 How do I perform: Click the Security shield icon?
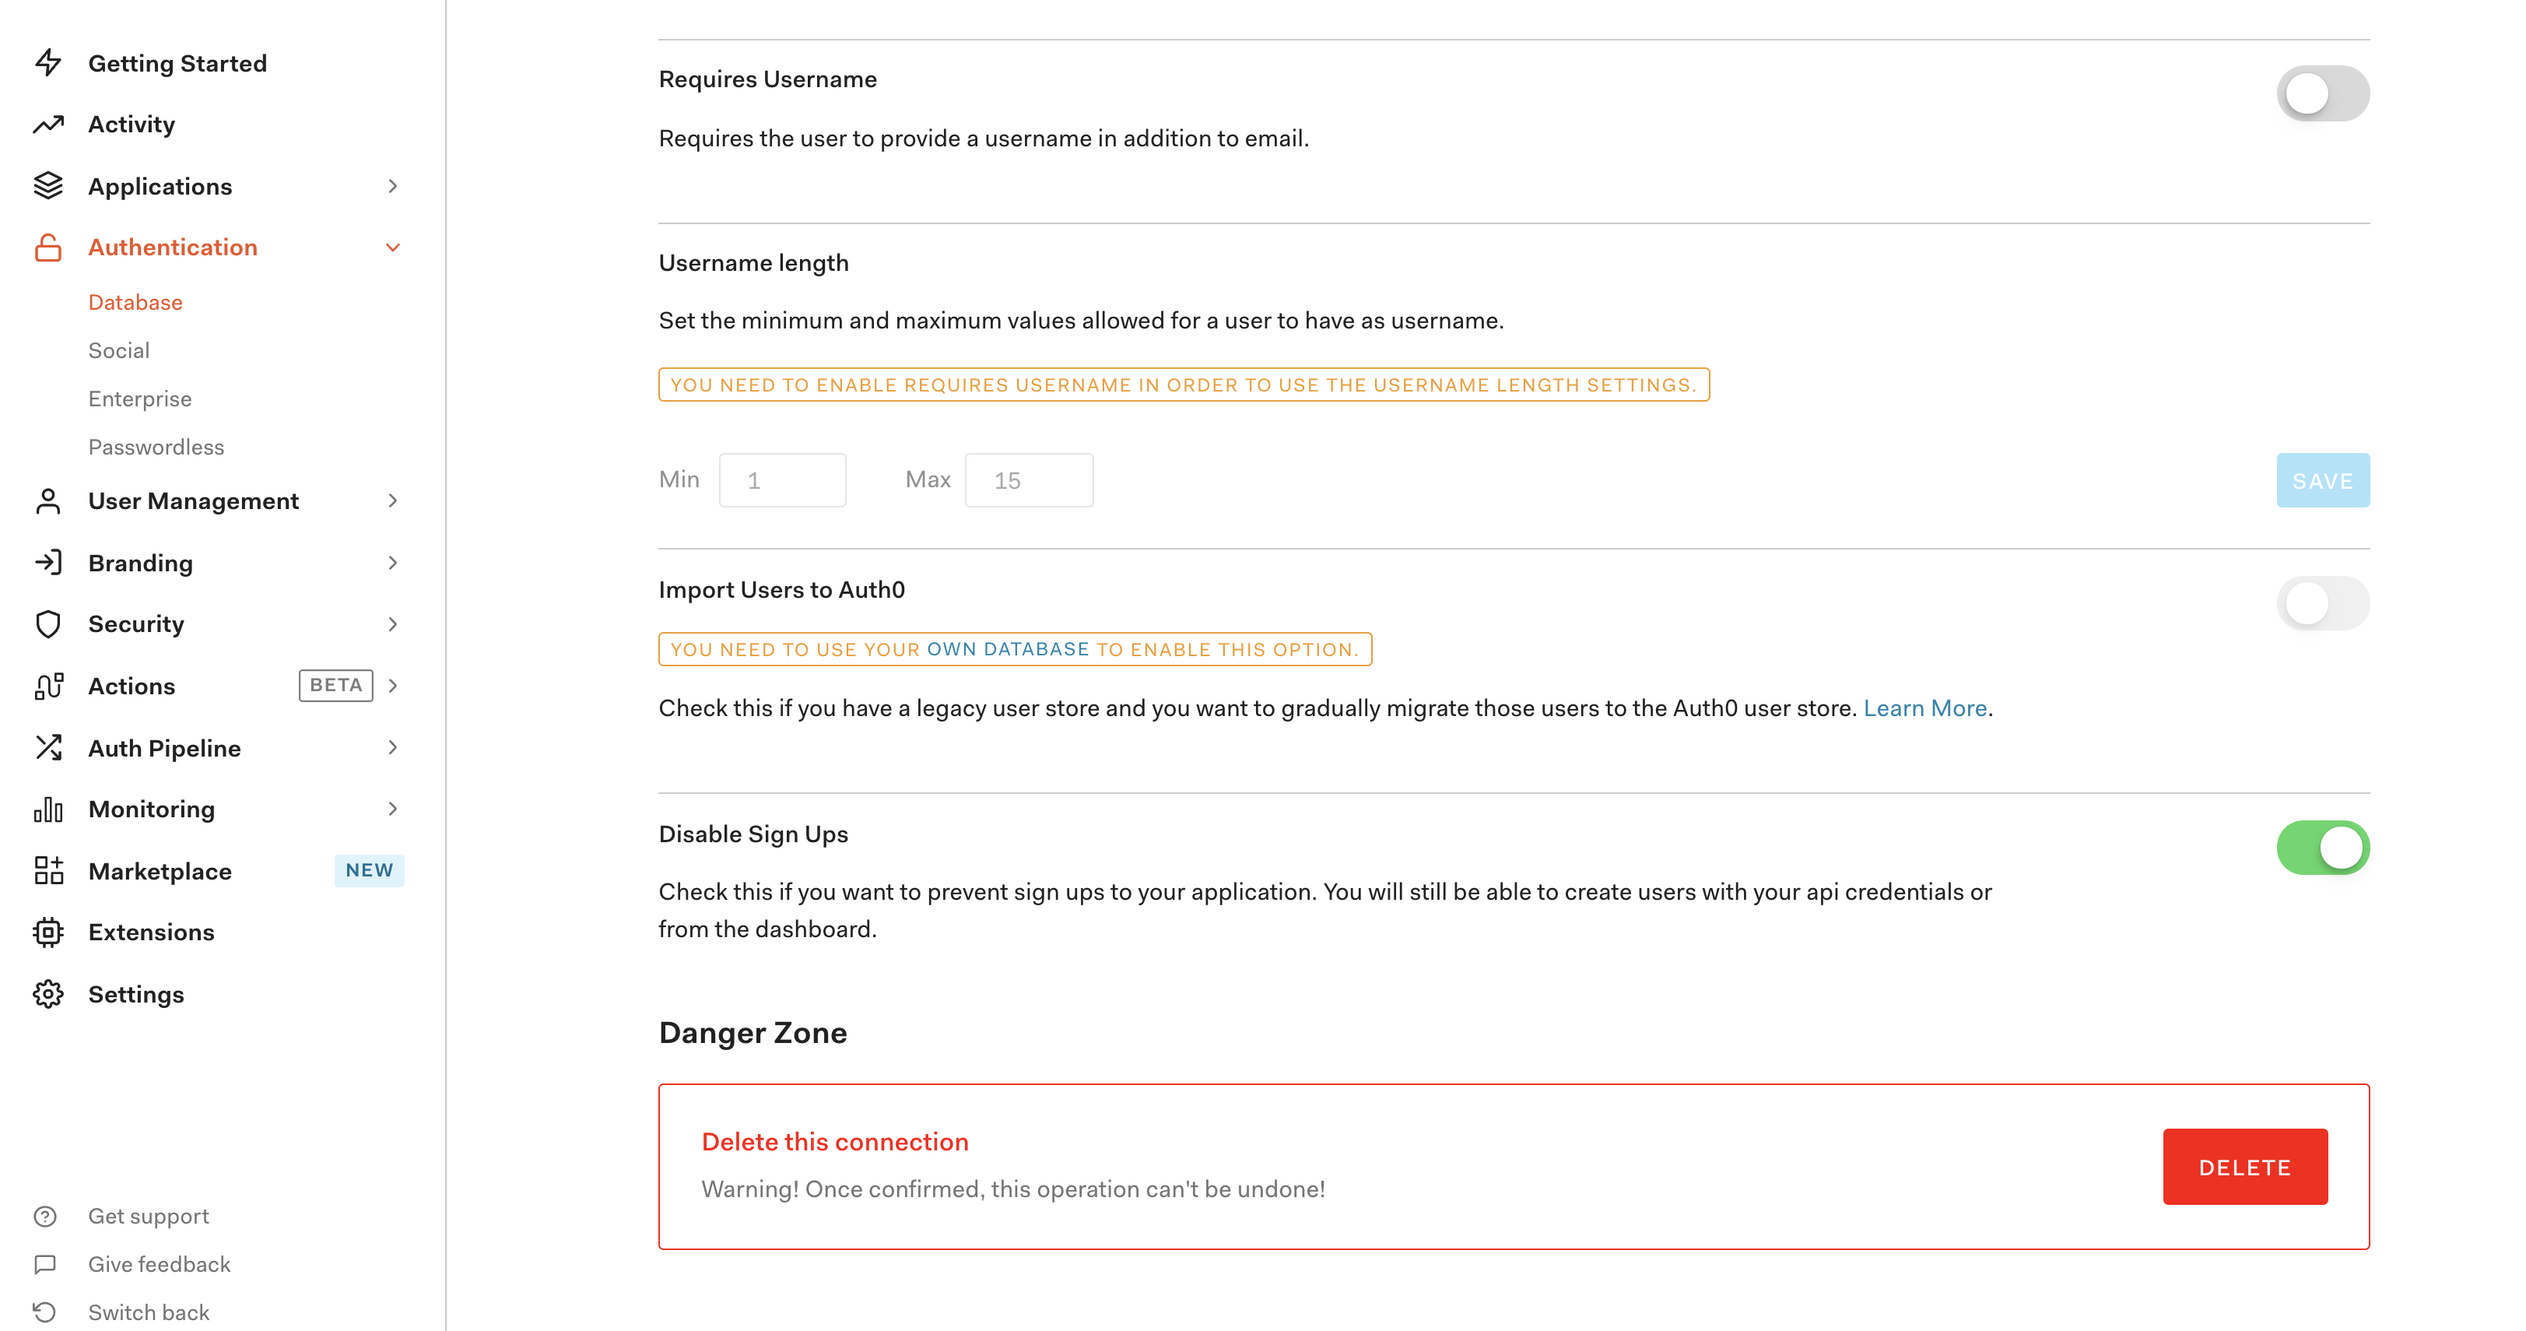coord(48,623)
